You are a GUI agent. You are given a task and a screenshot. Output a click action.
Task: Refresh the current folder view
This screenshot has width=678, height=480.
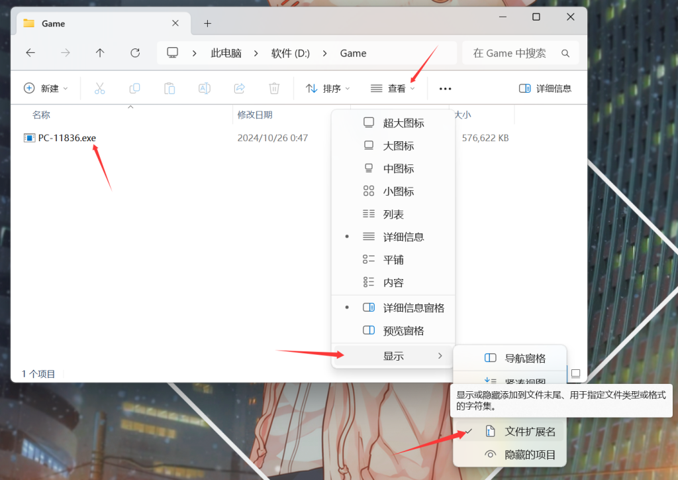[135, 53]
